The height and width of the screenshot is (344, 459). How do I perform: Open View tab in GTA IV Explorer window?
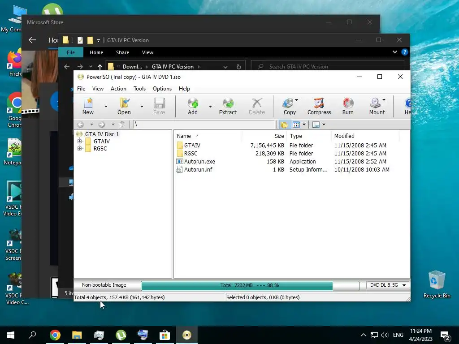[147, 52]
